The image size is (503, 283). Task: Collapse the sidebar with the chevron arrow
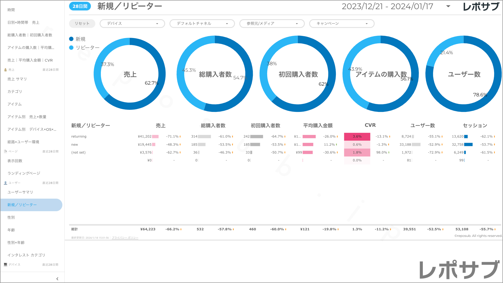coord(57,279)
